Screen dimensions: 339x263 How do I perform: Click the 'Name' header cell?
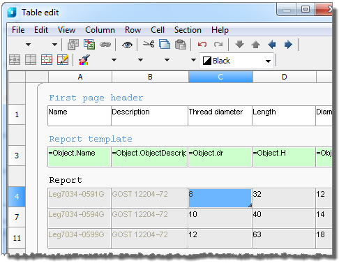point(80,116)
